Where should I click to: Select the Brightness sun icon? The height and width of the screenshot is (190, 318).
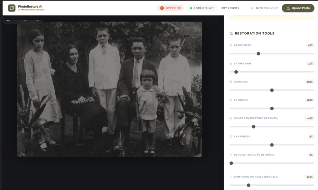(231, 45)
